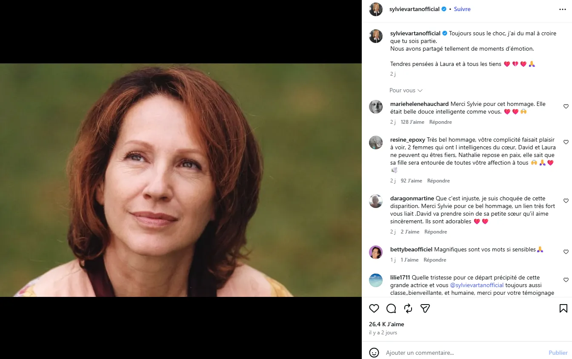Reply to daragonmartine via Répondre
The width and height of the screenshot is (572, 359).
pos(435,232)
